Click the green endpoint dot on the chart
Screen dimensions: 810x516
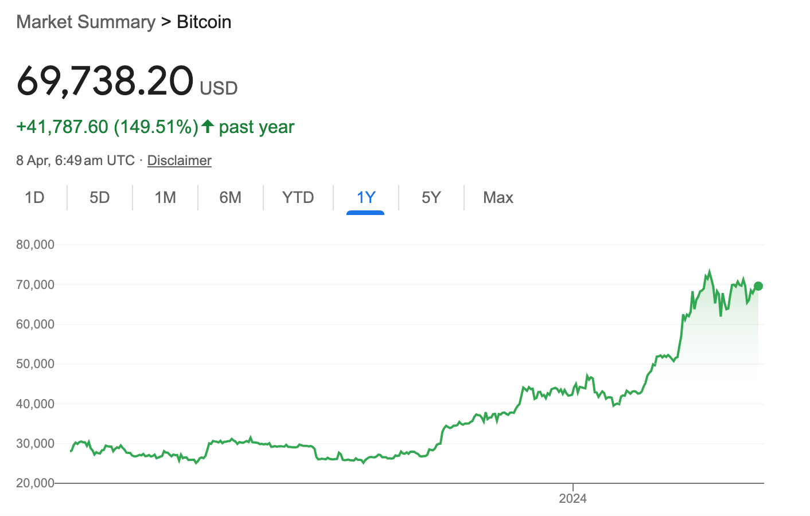(758, 286)
